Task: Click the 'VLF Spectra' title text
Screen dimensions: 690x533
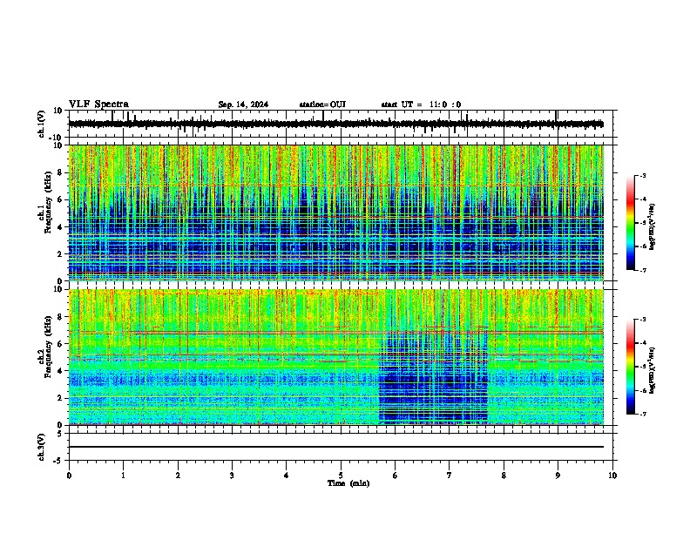Action: 98,105
